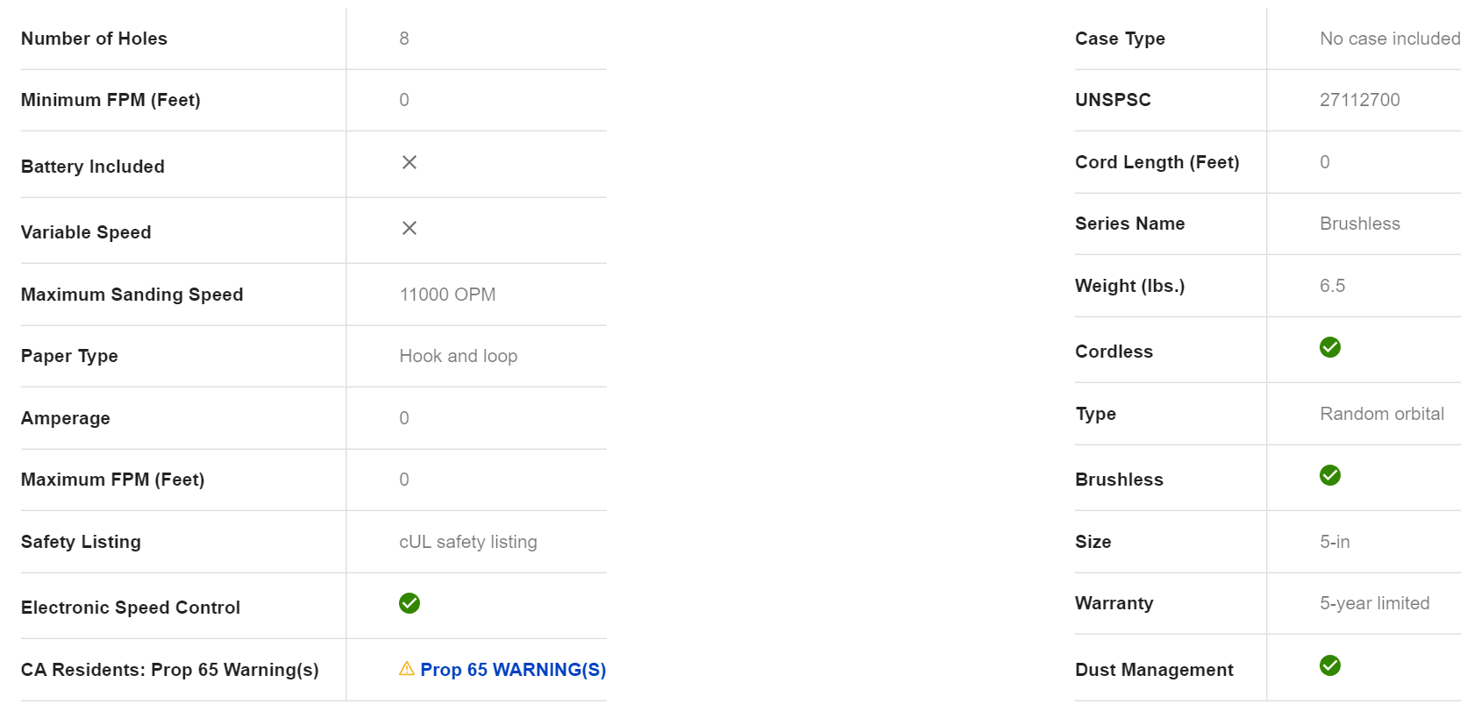The width and height of the screenshot is (1481, 704).
Task: Click the 'Series Name' label
Action: pos(1129,224)
